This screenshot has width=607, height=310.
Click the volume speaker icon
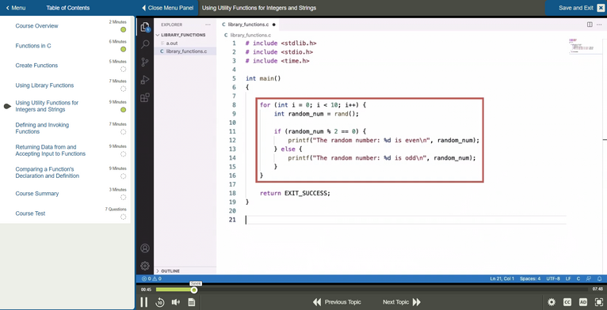[x=176, y=302]
